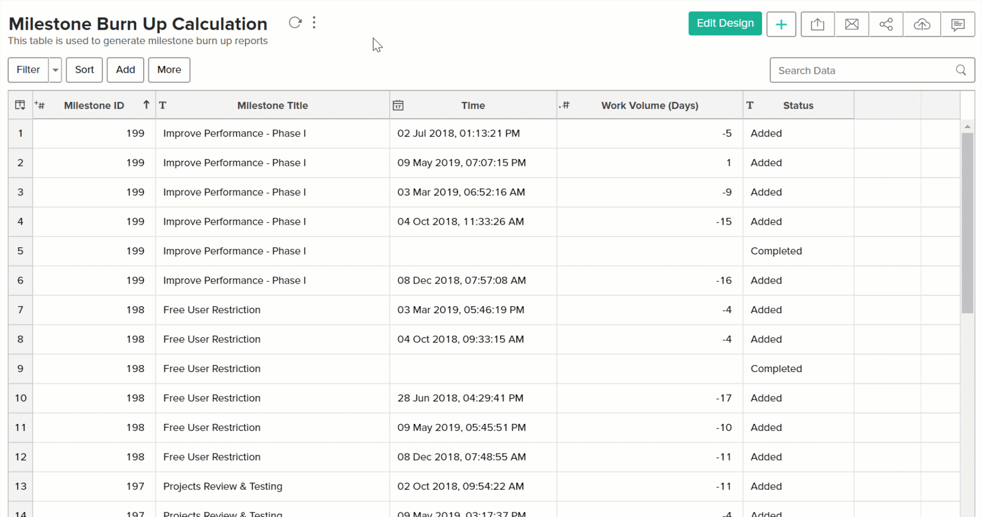Click the cloud upload publish icon
Image resolution: width=982 pixels, height=517 pixels.
[922, 25]
